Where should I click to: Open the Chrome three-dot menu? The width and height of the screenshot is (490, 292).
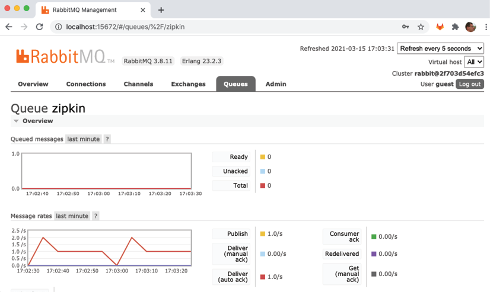coord(486,27)
